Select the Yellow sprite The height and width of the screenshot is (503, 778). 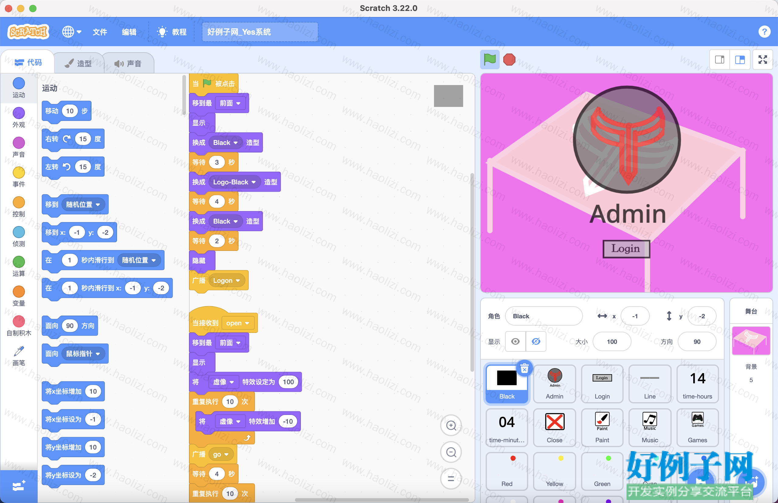click(x=555, y=471)
